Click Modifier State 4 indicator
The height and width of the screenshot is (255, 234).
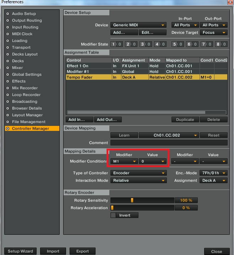[x=160, y=44]
